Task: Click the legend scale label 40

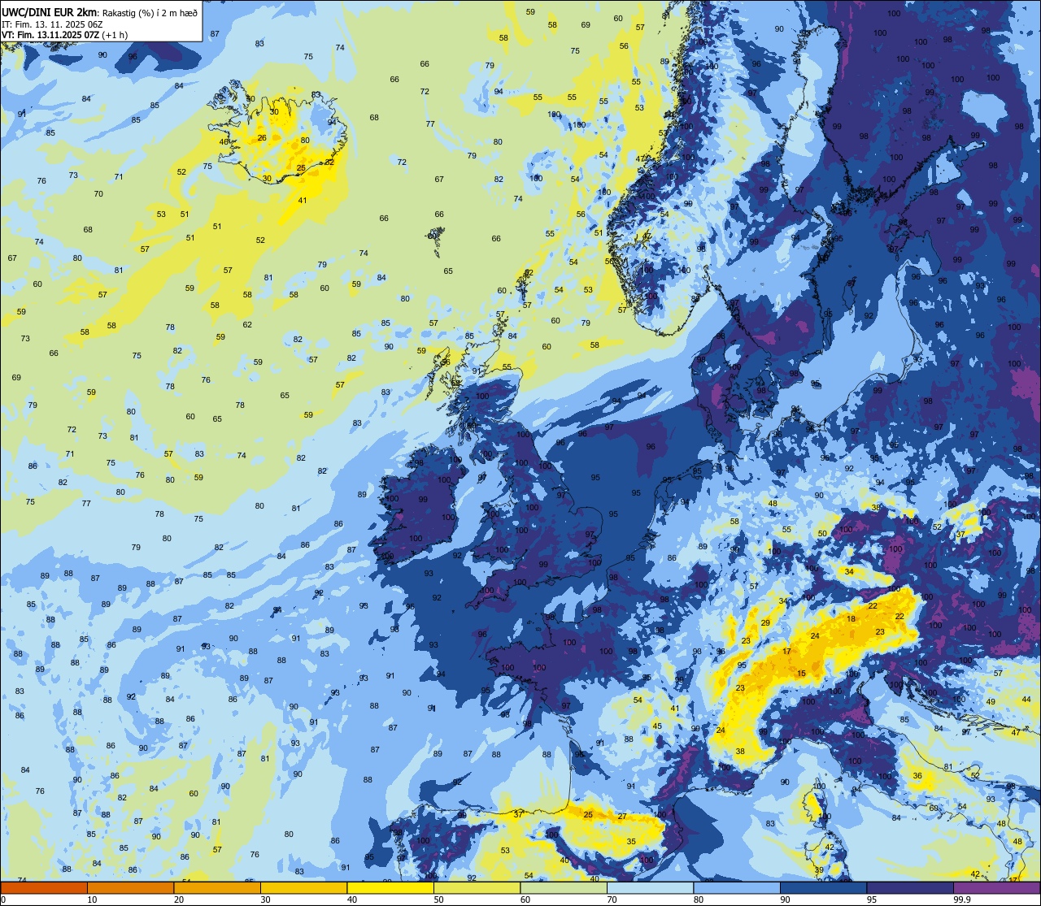Action: pos(352,899)
